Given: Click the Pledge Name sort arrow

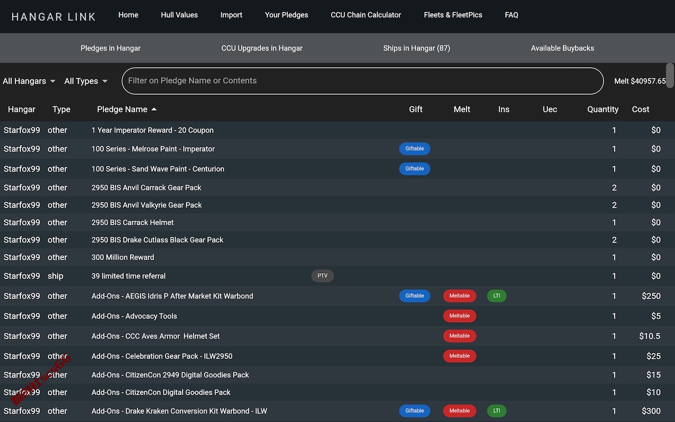Looking at the screenshot, I should pyautogui.click(x=154, y=109).
